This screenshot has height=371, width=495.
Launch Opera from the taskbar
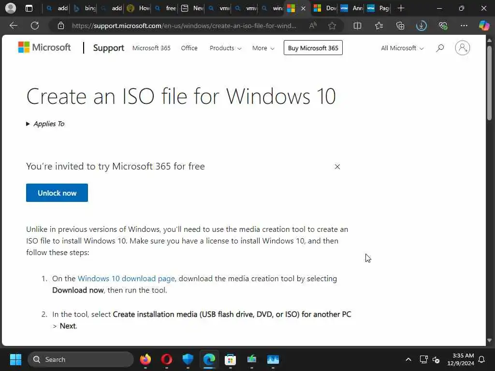click(167, 359)
